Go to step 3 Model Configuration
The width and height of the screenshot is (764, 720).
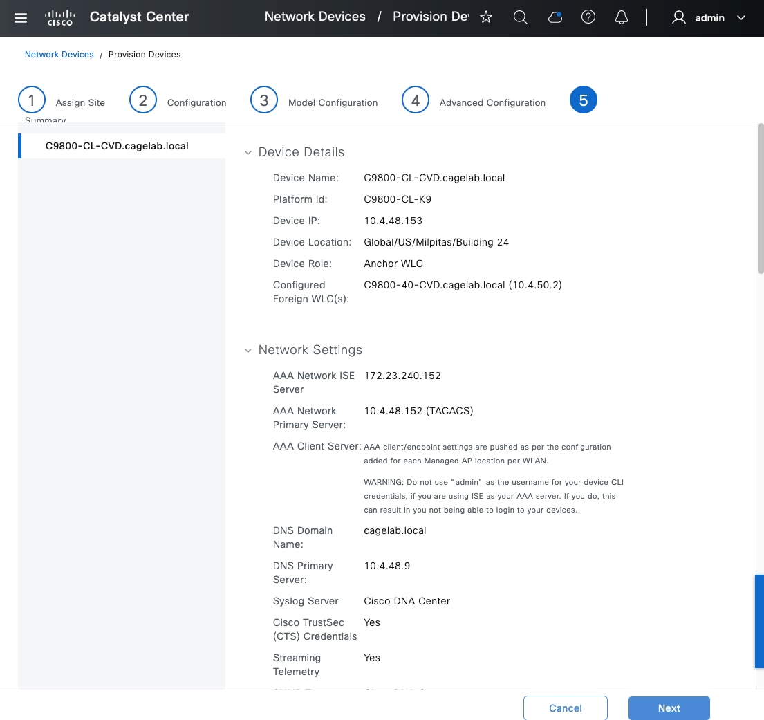264,100
